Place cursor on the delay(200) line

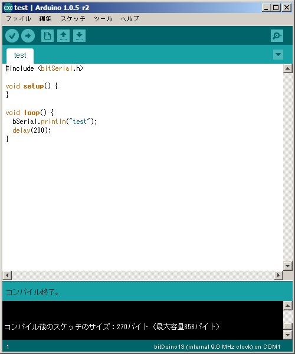pyautogui.click(x=32, y=130)
